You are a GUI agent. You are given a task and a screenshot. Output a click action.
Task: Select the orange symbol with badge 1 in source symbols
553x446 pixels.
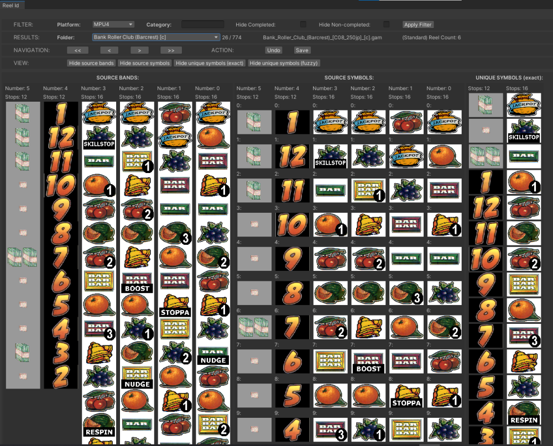coord(330,225)
